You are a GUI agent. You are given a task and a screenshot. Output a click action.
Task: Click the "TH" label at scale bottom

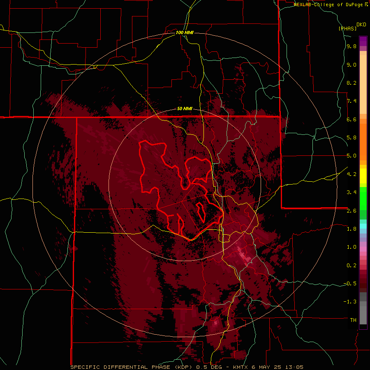point(353,320)
